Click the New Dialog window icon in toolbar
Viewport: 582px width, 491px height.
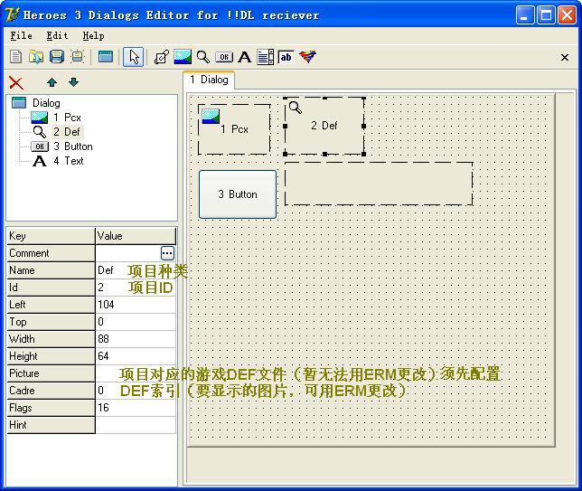[106, 57]
